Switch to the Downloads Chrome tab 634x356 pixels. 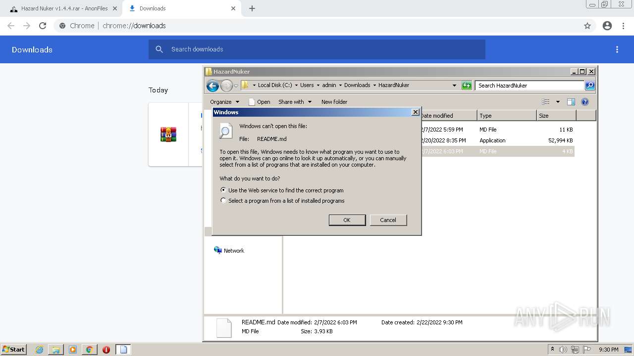(x=182, y=8)
